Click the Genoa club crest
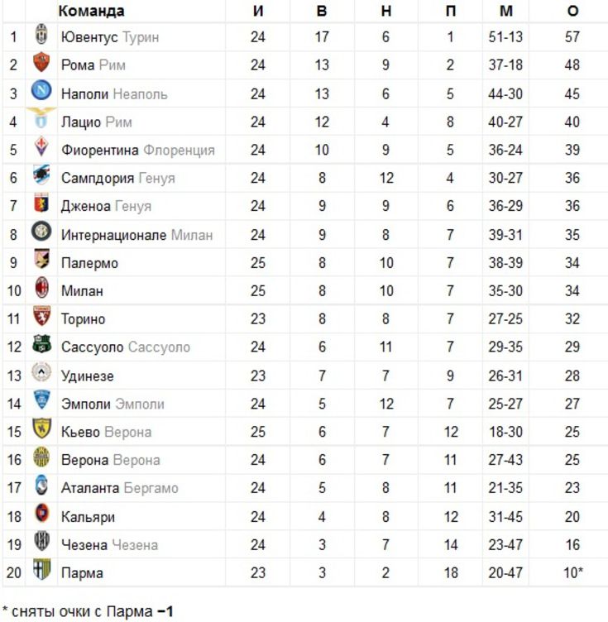Screen dimensions: 608x622 point(41,203)
